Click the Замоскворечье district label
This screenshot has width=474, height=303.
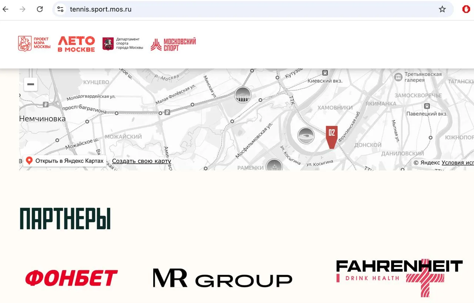tap(418, 96)
